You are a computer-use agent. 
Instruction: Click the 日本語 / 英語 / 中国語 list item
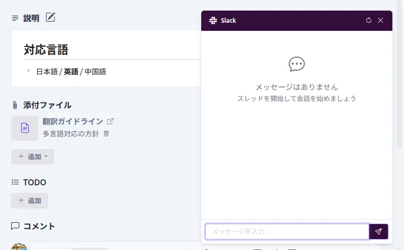(71, 72)
